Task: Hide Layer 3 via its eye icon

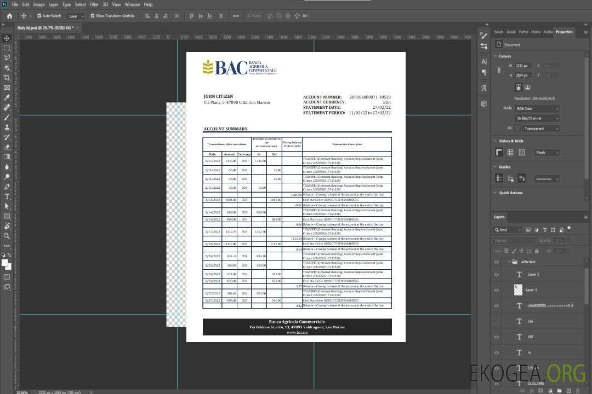Action: click(x=497, y=291)
